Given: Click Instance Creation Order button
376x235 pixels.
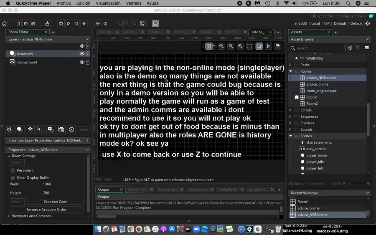Looking at the screenshot, I should [x=46, y=210].
